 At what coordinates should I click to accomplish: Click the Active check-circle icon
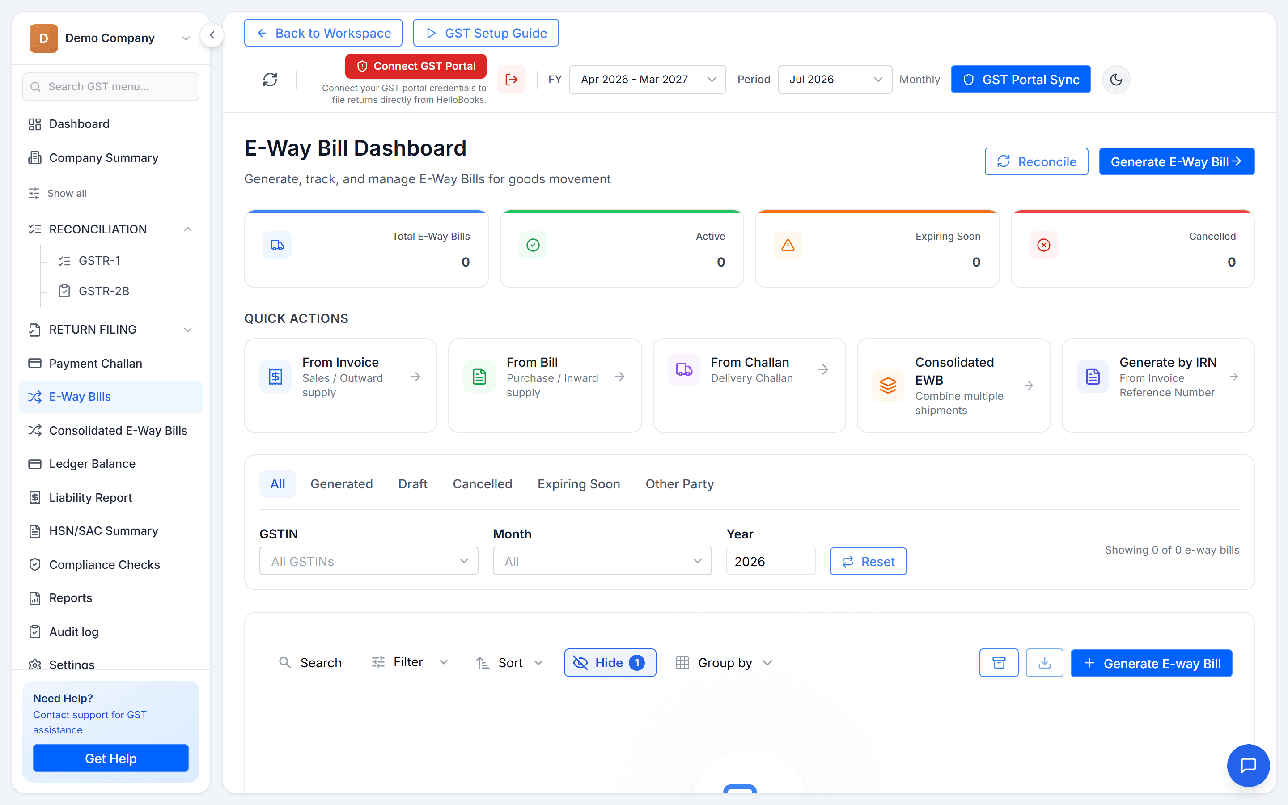point(533,245)
